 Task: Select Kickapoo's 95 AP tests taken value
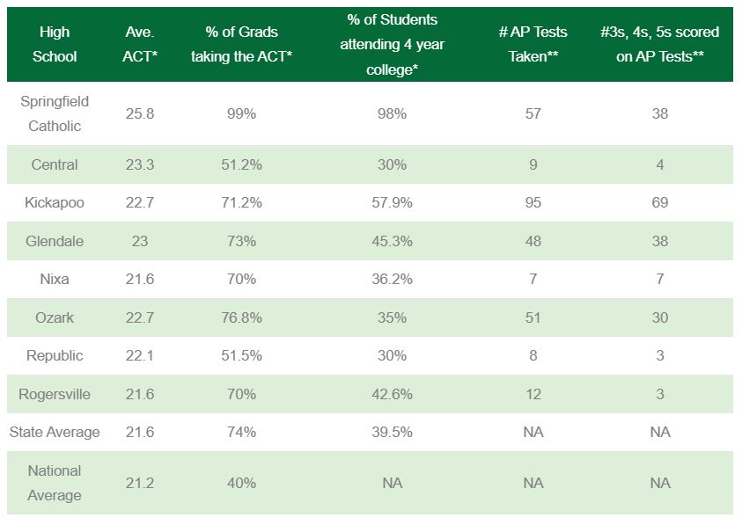click(x=533, y=202)
